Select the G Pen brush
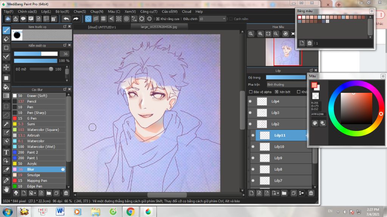The image size is (387, 217). click(x=39, y=119)
